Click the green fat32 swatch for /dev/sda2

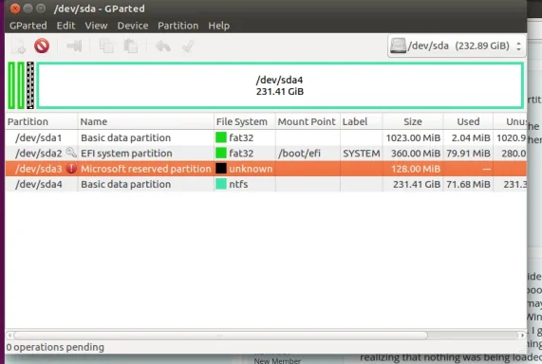click(x=221, y=153)
